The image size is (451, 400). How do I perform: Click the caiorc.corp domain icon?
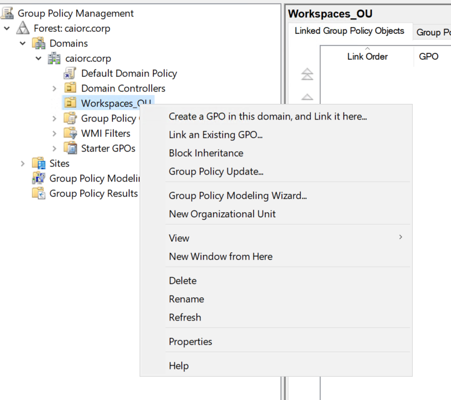(54, 58)
